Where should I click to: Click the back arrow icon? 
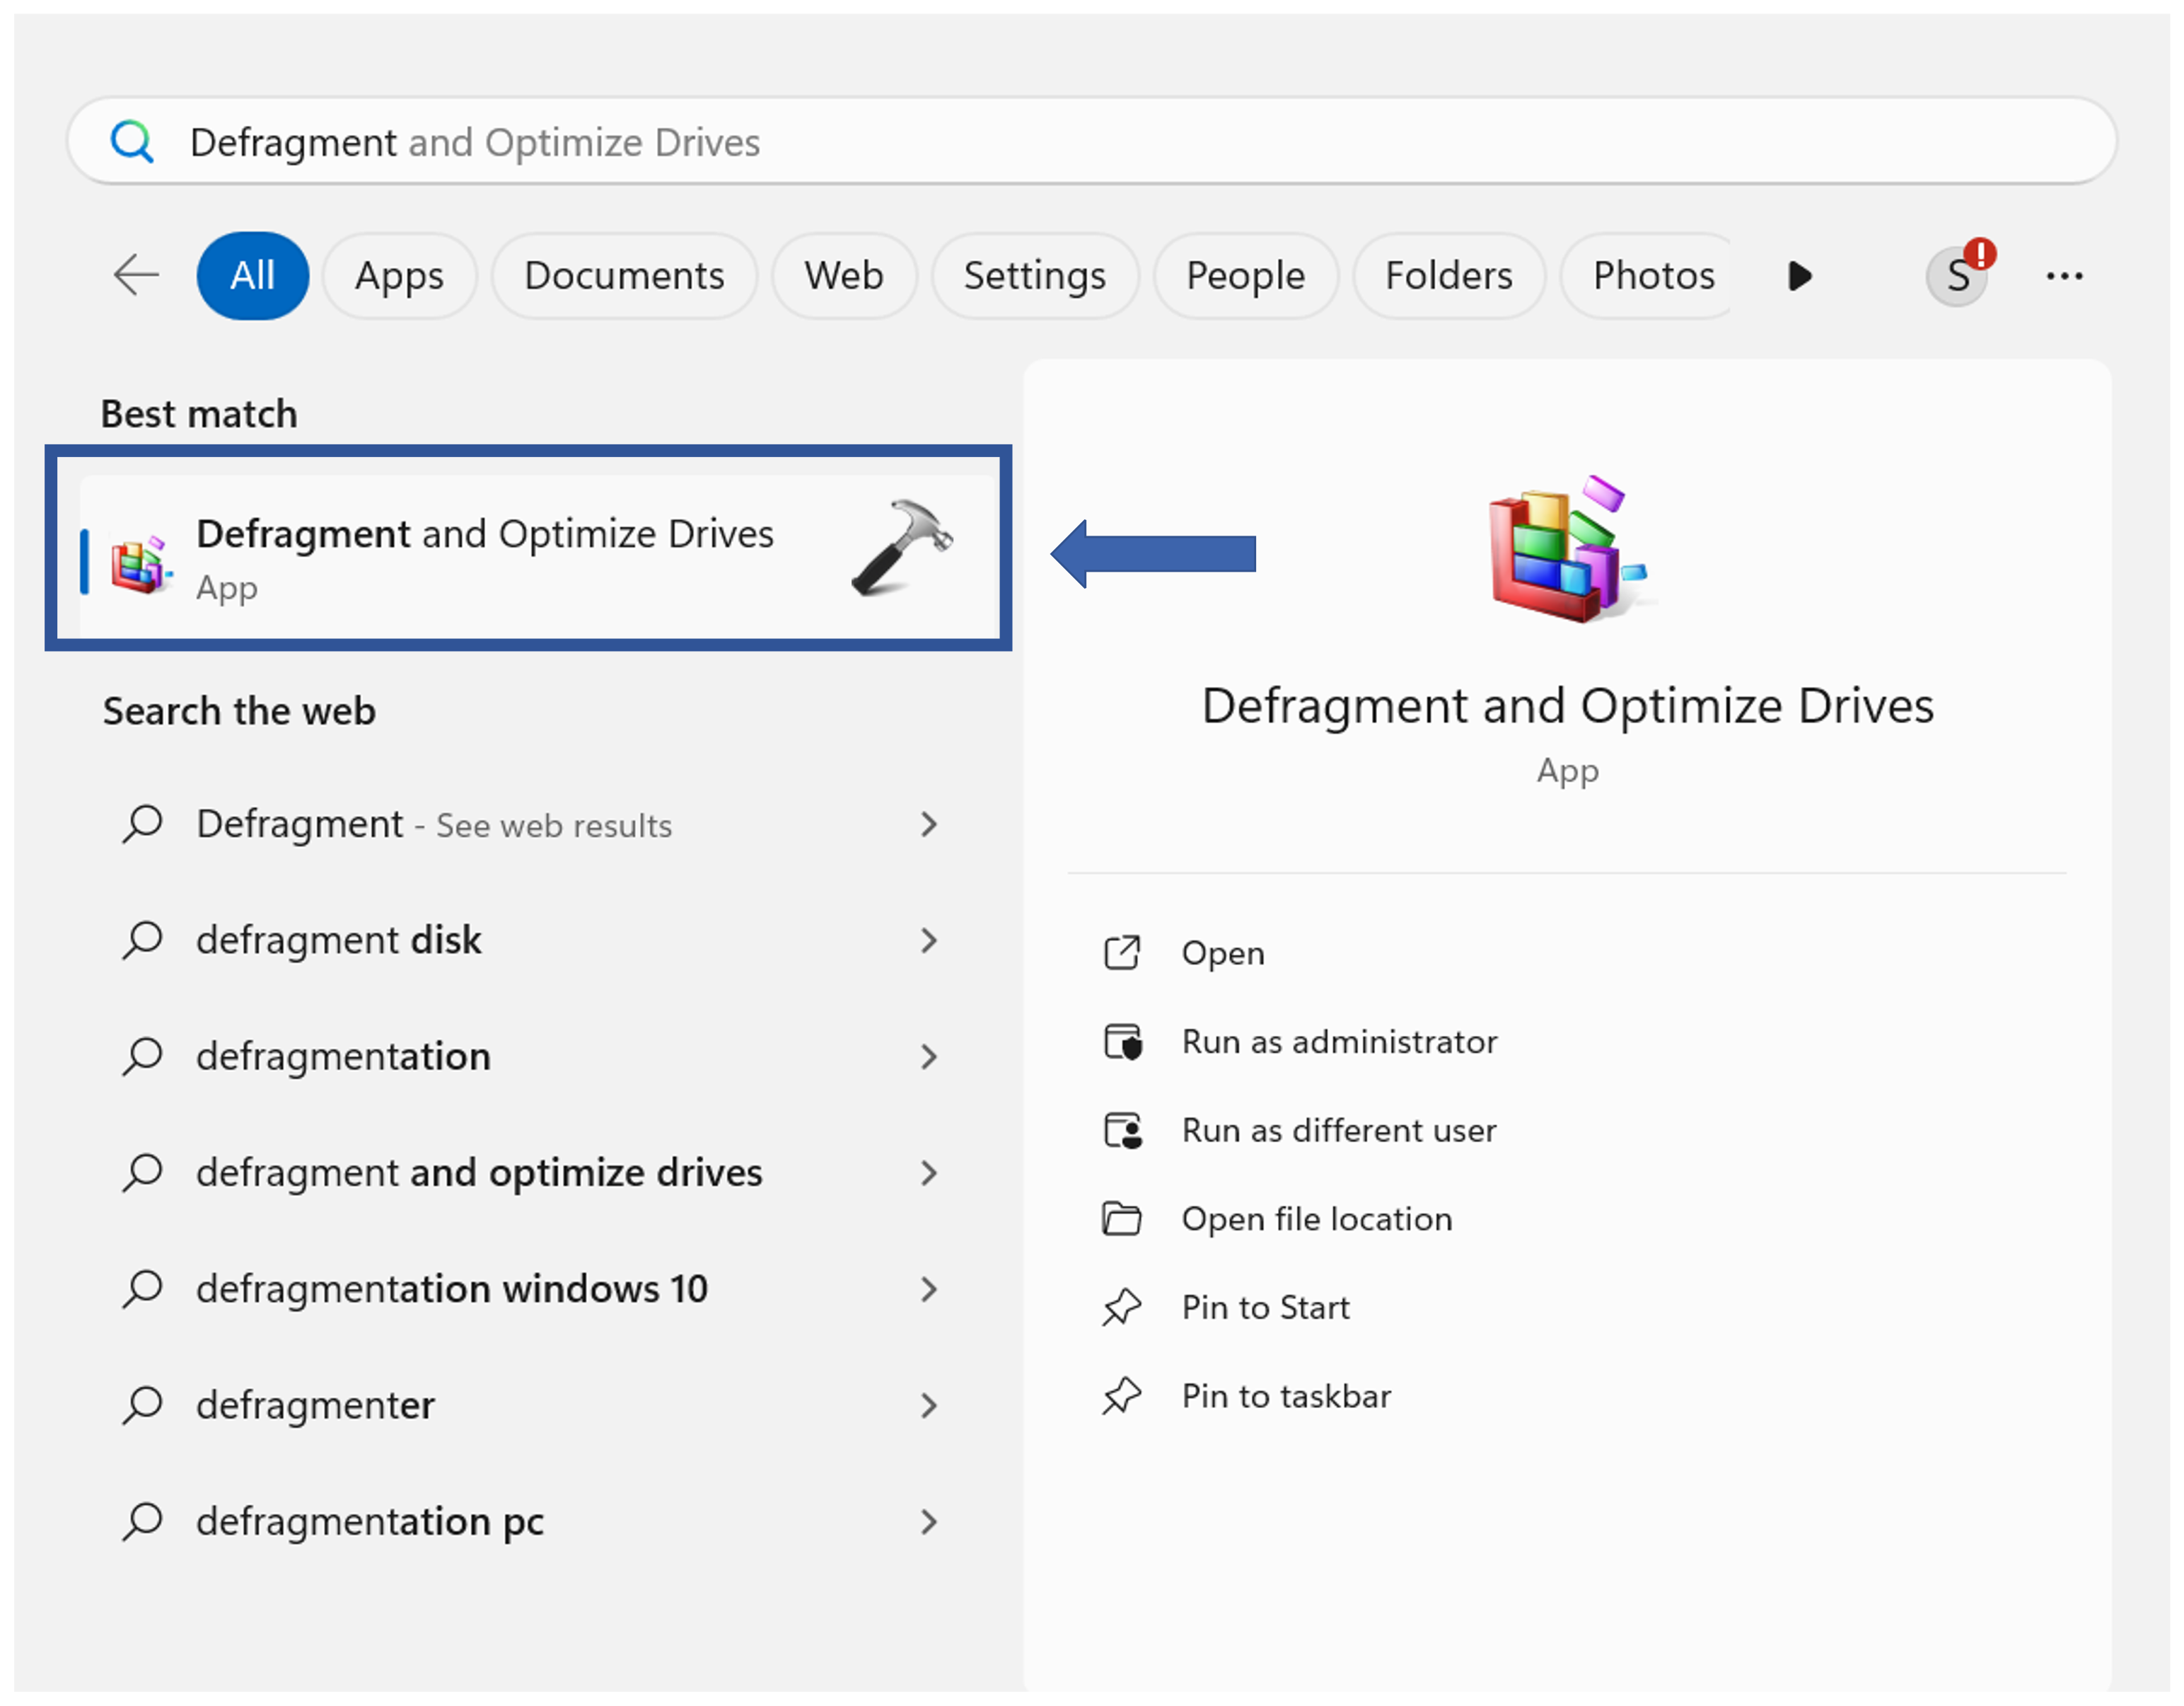[x=136, y=275]
